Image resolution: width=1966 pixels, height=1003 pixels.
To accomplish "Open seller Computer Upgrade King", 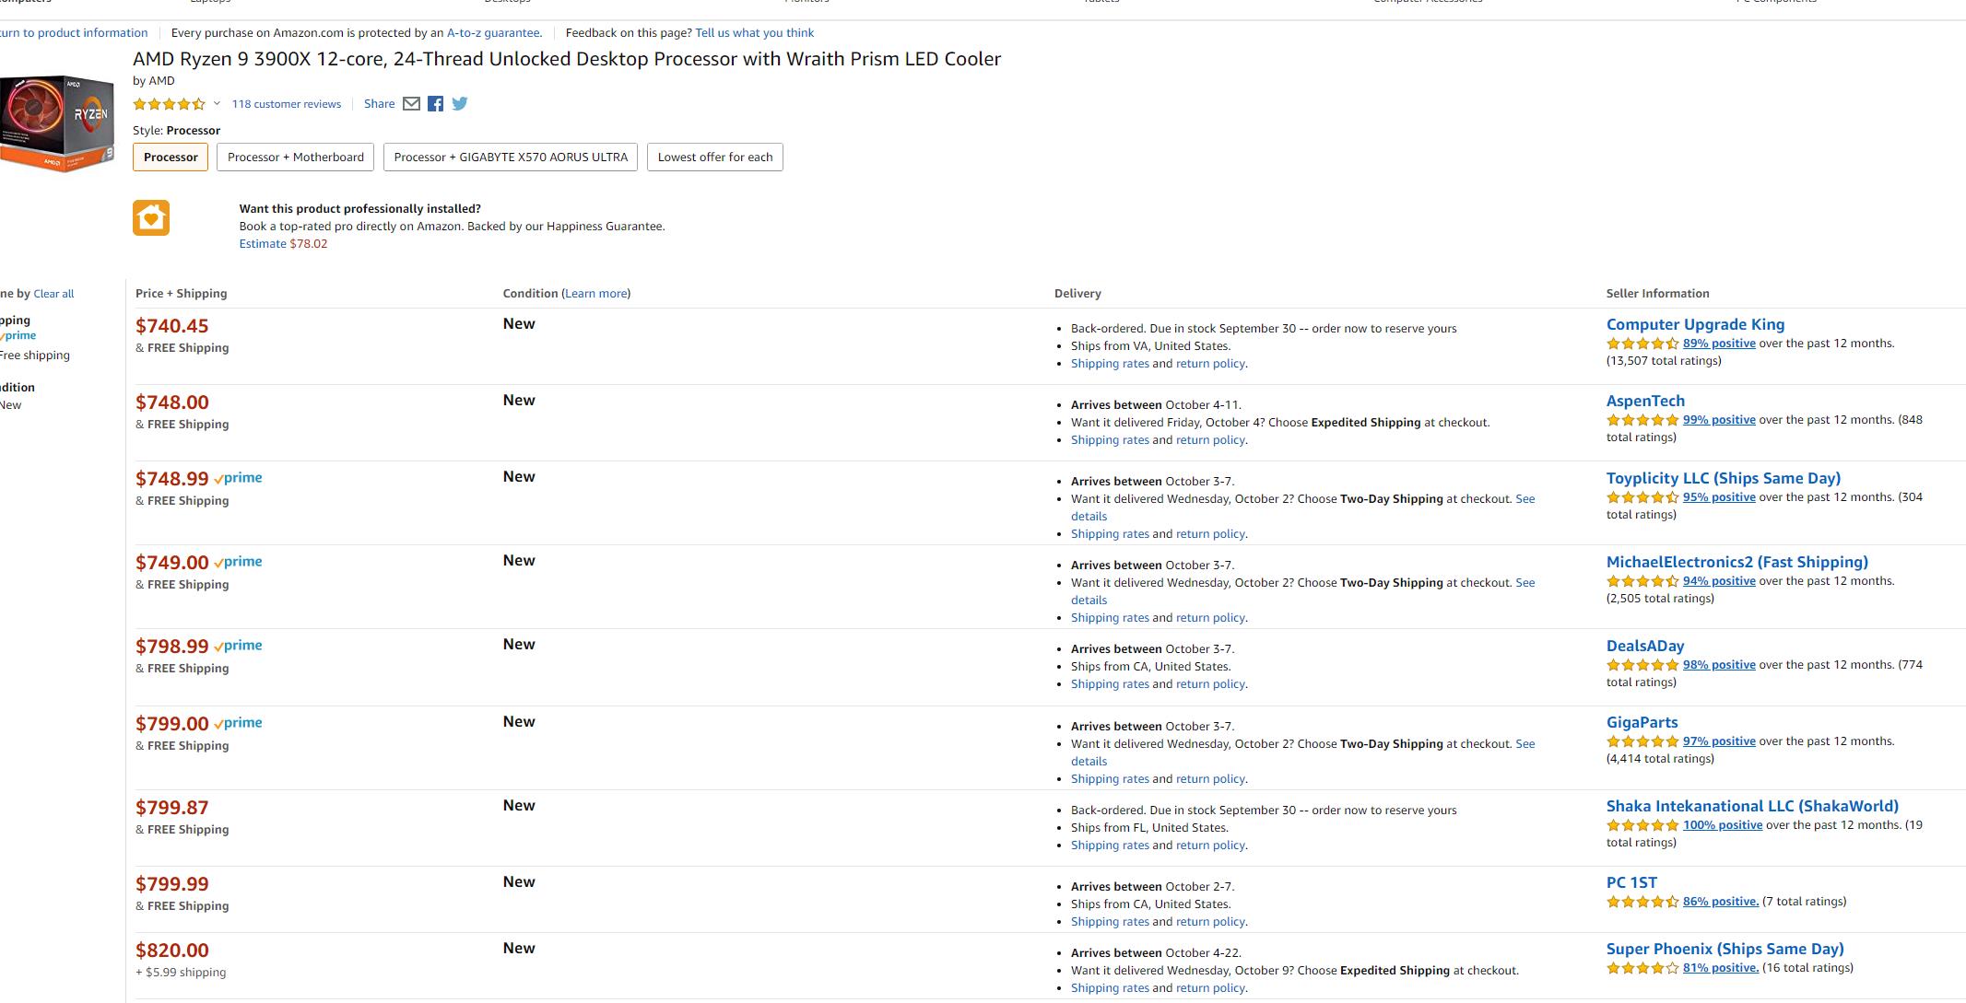I will coord(1695,324).
